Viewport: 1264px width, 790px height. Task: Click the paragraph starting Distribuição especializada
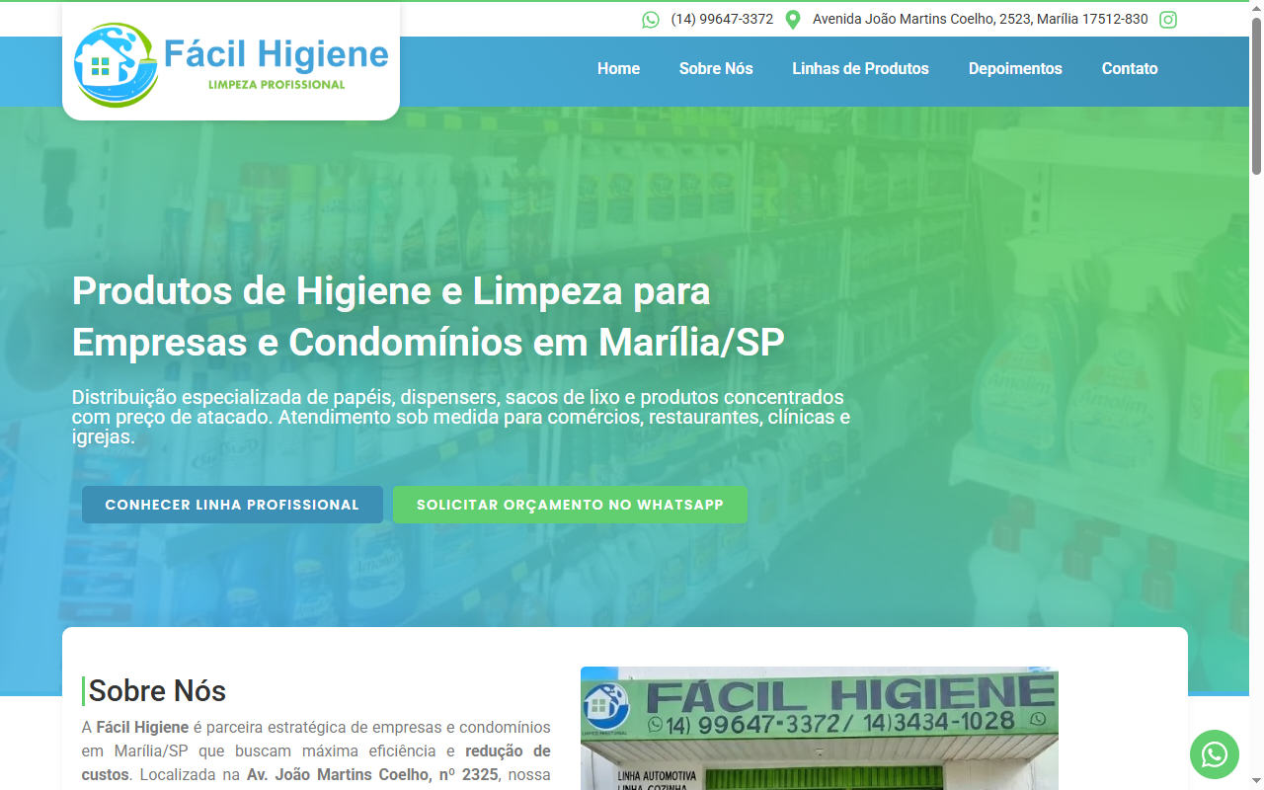point(461,417)
